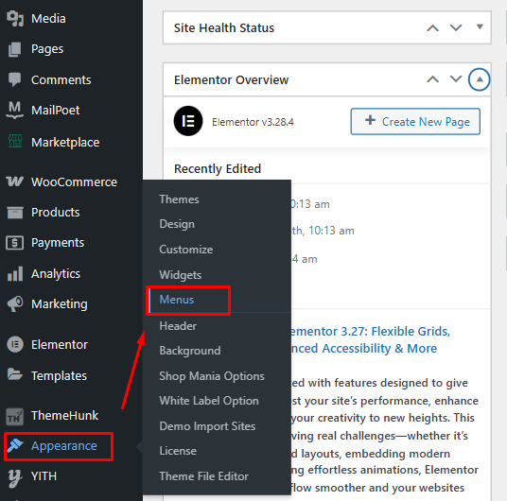Move Elementor Overview widget down
The width and height of the screenshot is (507, 501).
456,79
